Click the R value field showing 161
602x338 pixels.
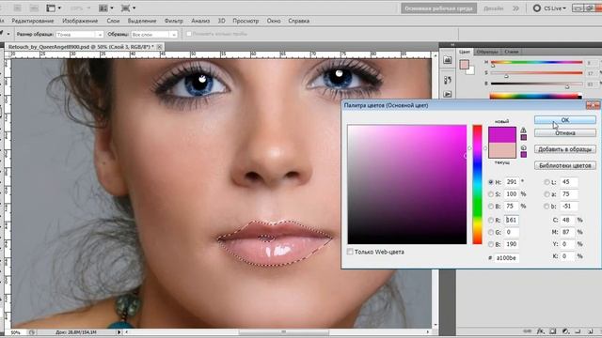[x=512, y=221]
